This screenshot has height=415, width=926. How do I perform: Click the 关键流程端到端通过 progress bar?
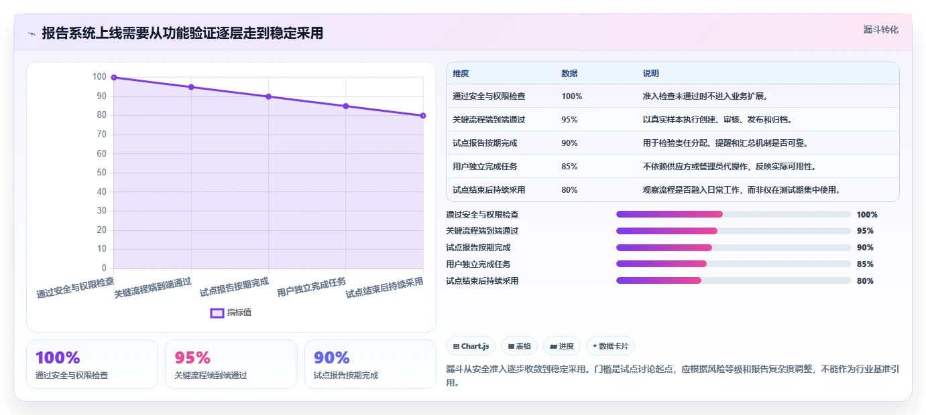[x=734, y=231]
